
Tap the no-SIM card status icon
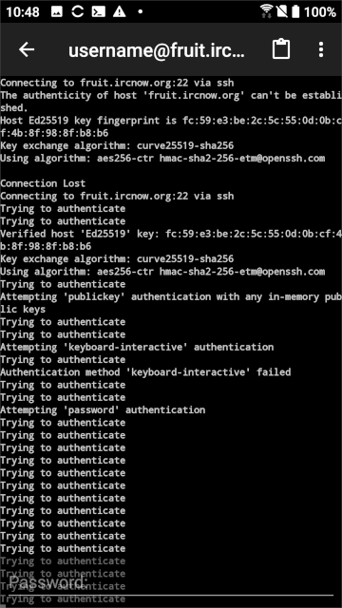pyautogui.click(x=281, y=12)
